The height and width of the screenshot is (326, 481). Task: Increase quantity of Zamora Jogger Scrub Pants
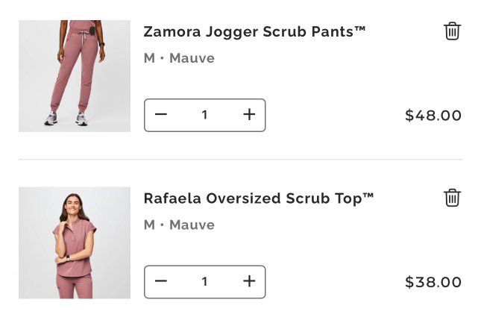pos(249,115)
